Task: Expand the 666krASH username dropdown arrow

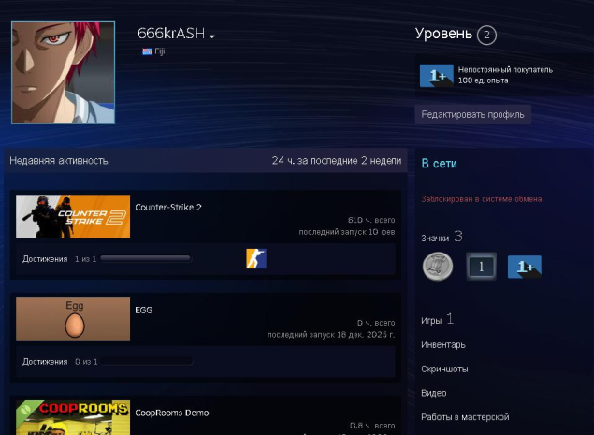Action: point(212,36)
